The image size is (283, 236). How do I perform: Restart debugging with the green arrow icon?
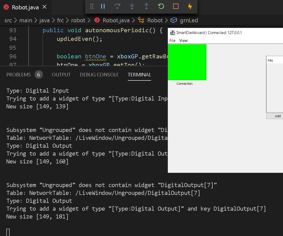coord(161,6)
